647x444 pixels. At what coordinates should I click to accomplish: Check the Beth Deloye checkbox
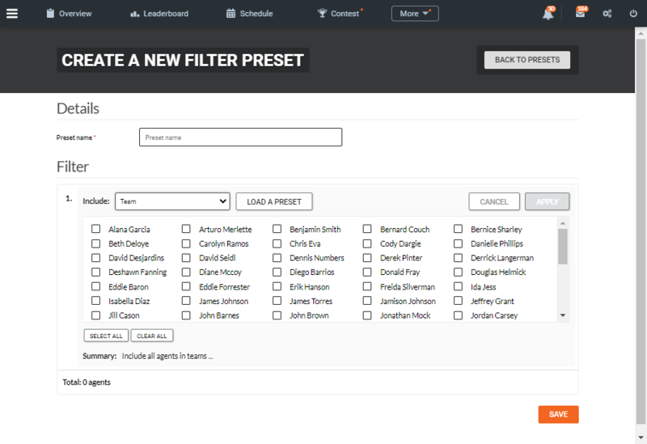click(95, 243)
